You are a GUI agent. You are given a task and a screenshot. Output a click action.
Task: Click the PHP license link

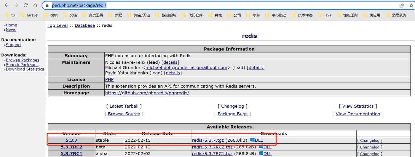pyautogui.click(x=109, y=80)
